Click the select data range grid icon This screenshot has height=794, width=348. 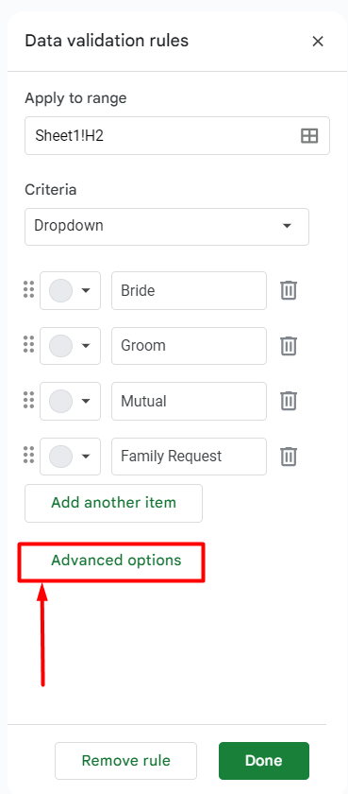(x=309, y=136)
